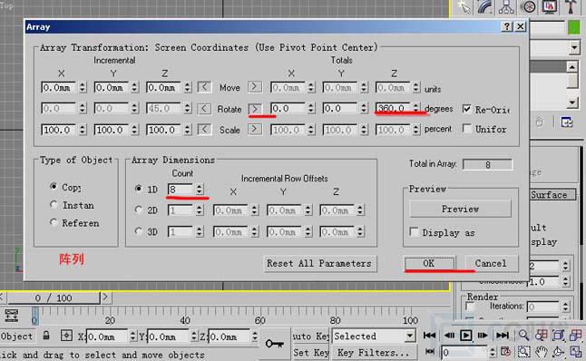
Task: Click modifier stack scroll up arrow
Action: 572,67
